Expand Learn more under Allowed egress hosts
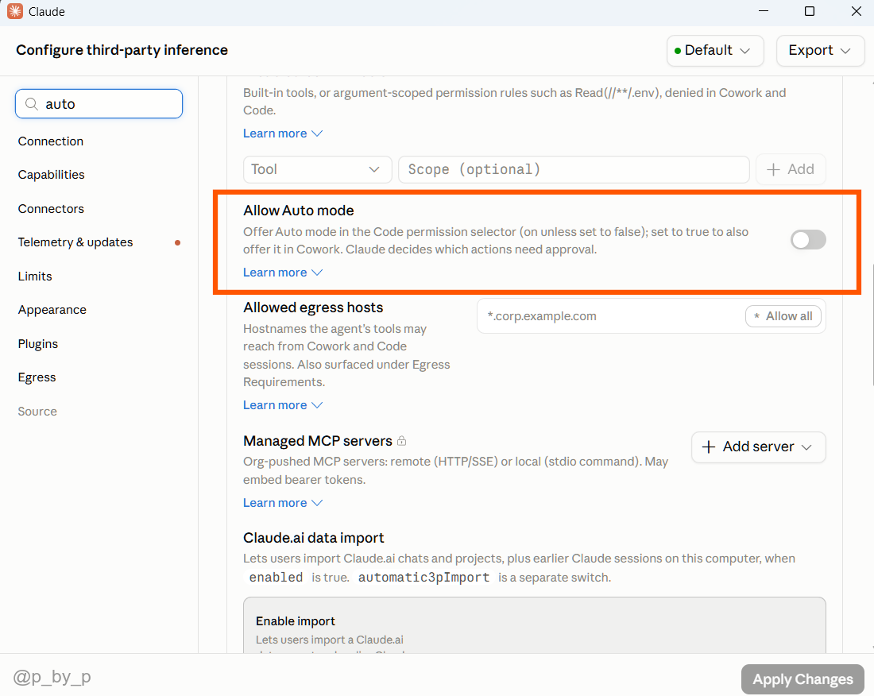 (283, 405)
